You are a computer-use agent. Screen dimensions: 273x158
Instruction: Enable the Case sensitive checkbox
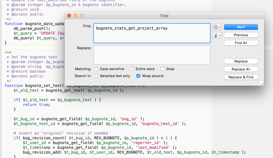[x=96, y=69]
